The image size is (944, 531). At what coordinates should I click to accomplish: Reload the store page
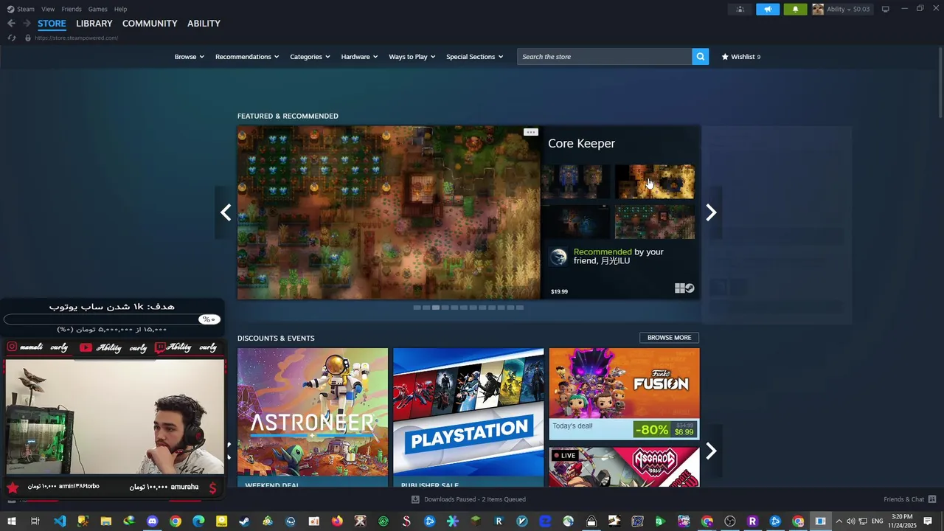pos(12,38)
